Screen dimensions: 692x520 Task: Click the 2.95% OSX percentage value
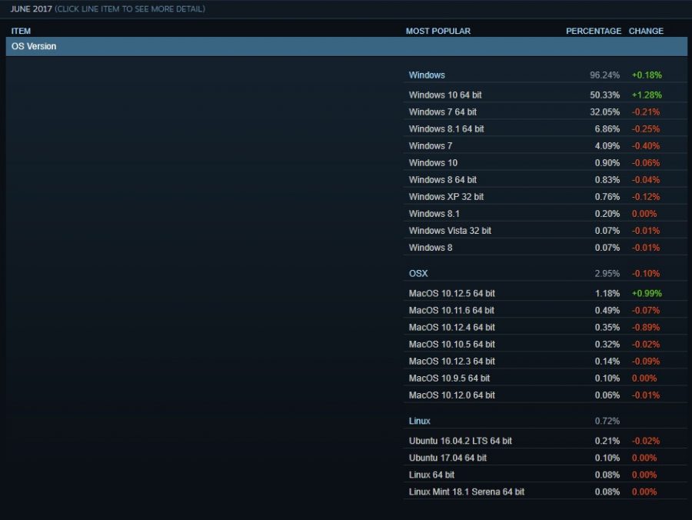coord(607,273)
